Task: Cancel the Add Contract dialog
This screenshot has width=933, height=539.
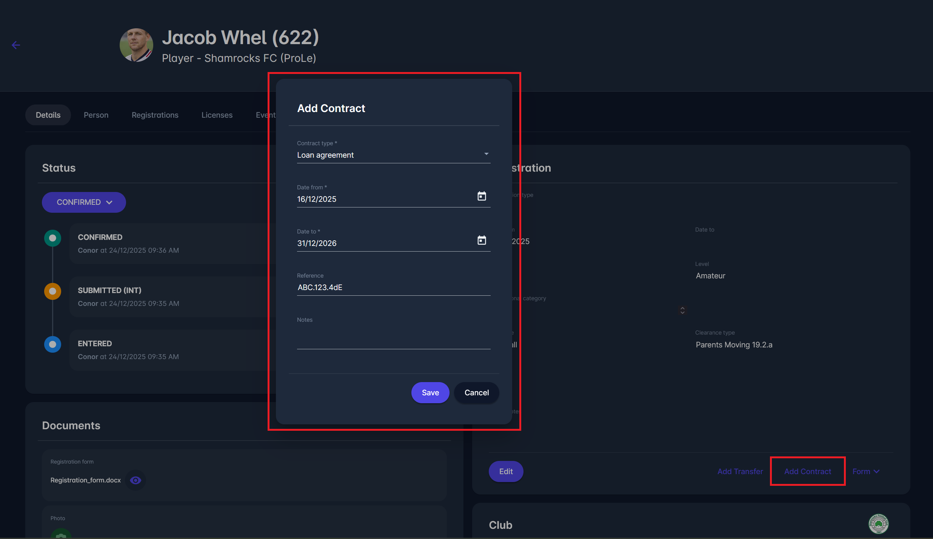Action: pos(476,393)
